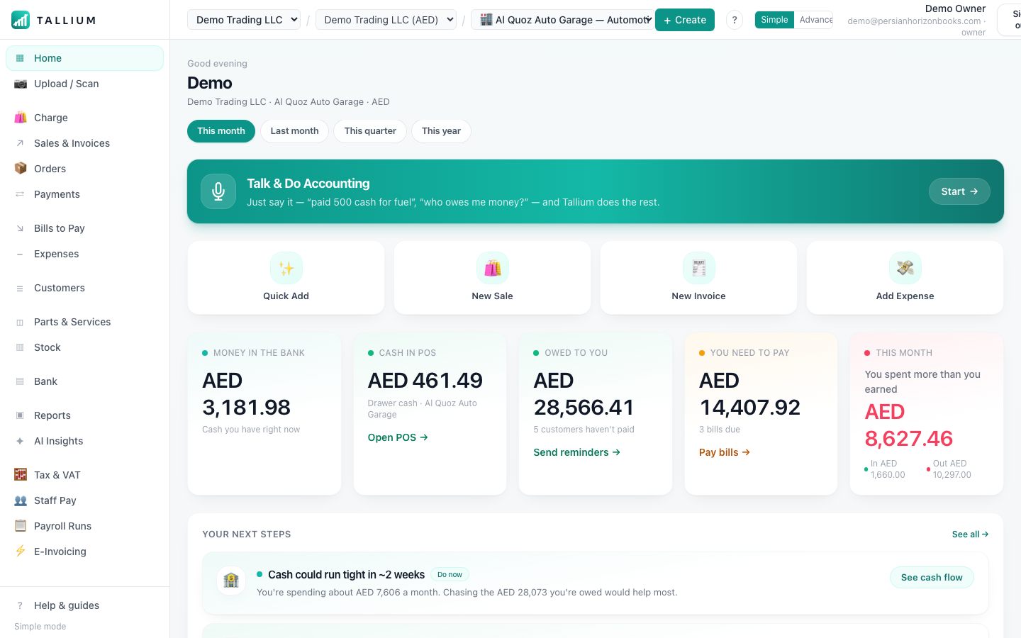The height and width of the screenshot is (638, 1021).
Task: Click the Demo Owner account name
Action: (955, 9)
